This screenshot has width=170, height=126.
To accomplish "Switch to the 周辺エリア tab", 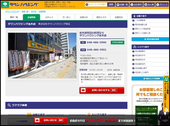I will tap(101, 17).
